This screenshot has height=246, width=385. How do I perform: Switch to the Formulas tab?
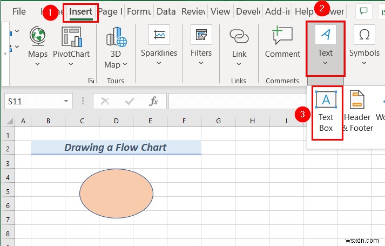(x=139, y=11)
